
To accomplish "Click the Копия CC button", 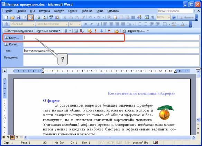I will point(12,44).
